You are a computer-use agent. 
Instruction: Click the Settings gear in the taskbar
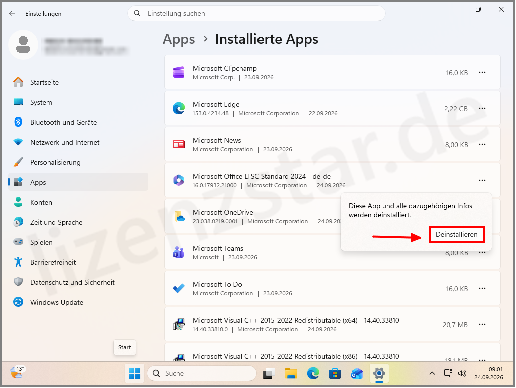[379, 373]
